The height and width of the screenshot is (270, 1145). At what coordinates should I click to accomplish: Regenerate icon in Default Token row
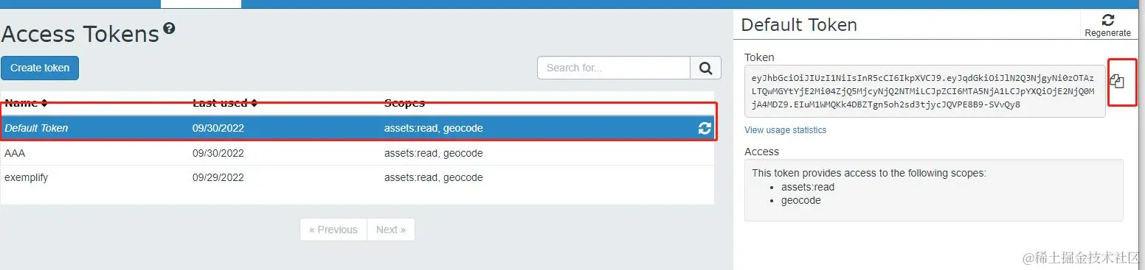click(705, 128)
